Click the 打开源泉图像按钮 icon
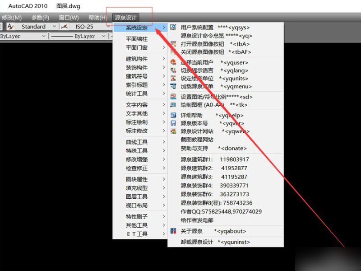Viewport: 361px width, 271px height. click(173, 44)
